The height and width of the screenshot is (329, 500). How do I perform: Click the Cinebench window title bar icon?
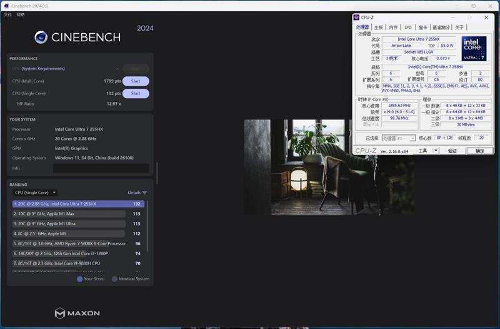tap(6, 6)
